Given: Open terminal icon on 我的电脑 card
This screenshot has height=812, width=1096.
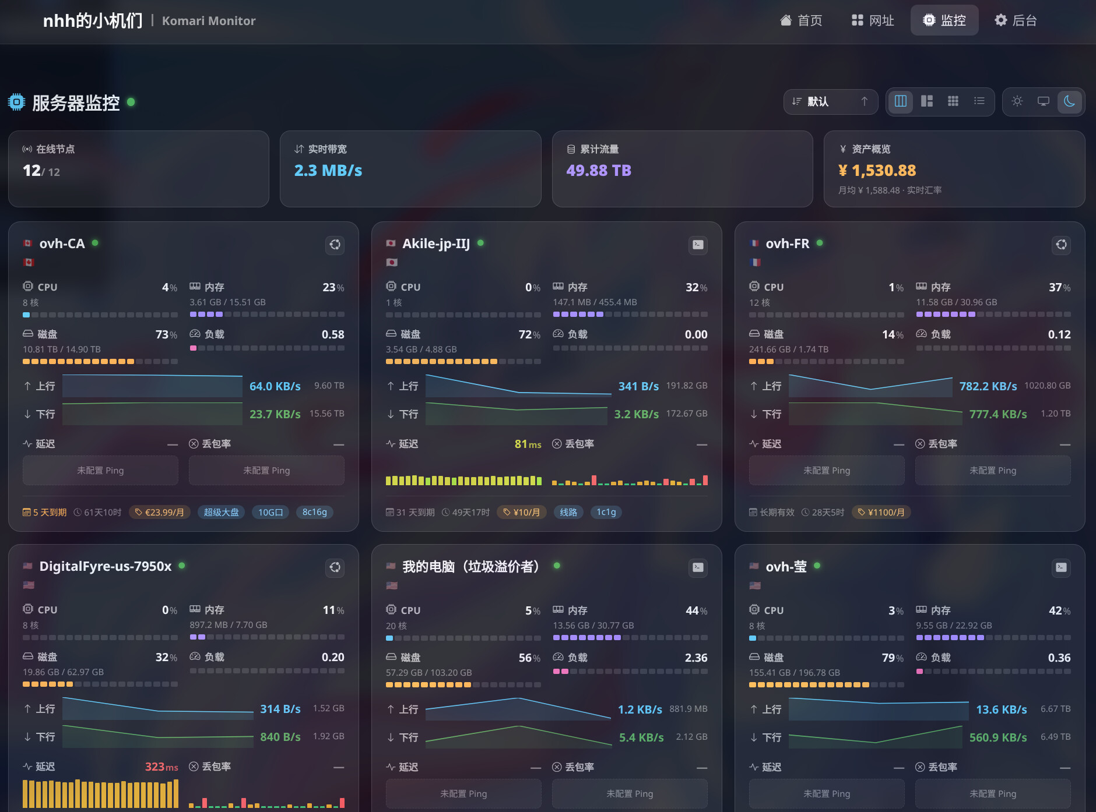Looking at the screenshot, I should [x=698, y=567].
